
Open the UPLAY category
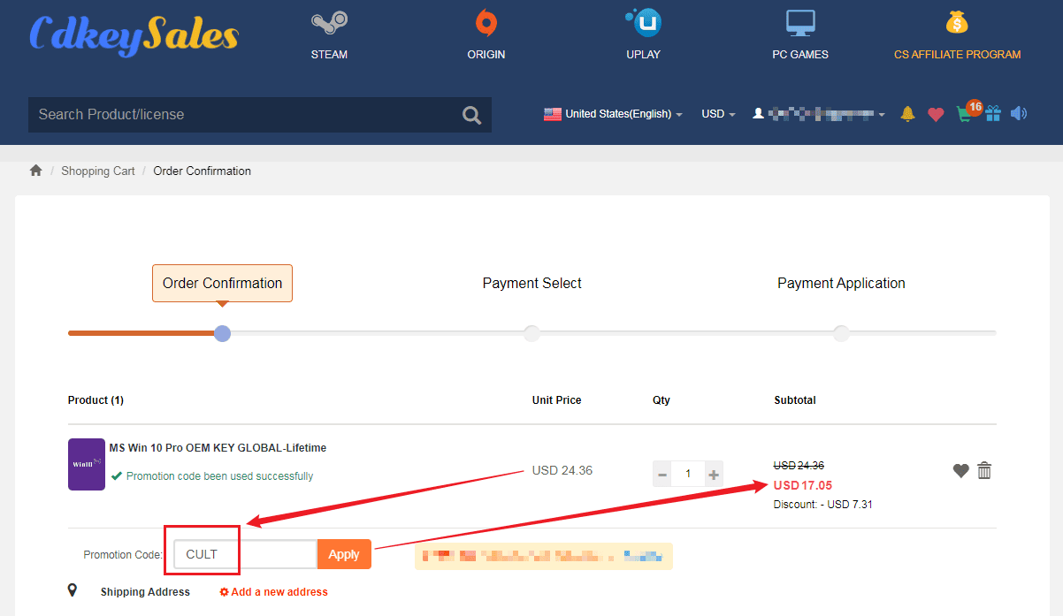643,35
